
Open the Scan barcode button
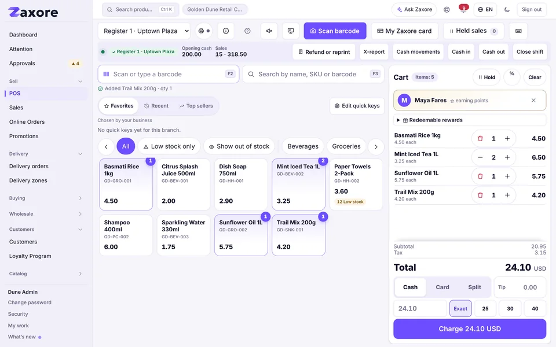click(335, 31)
